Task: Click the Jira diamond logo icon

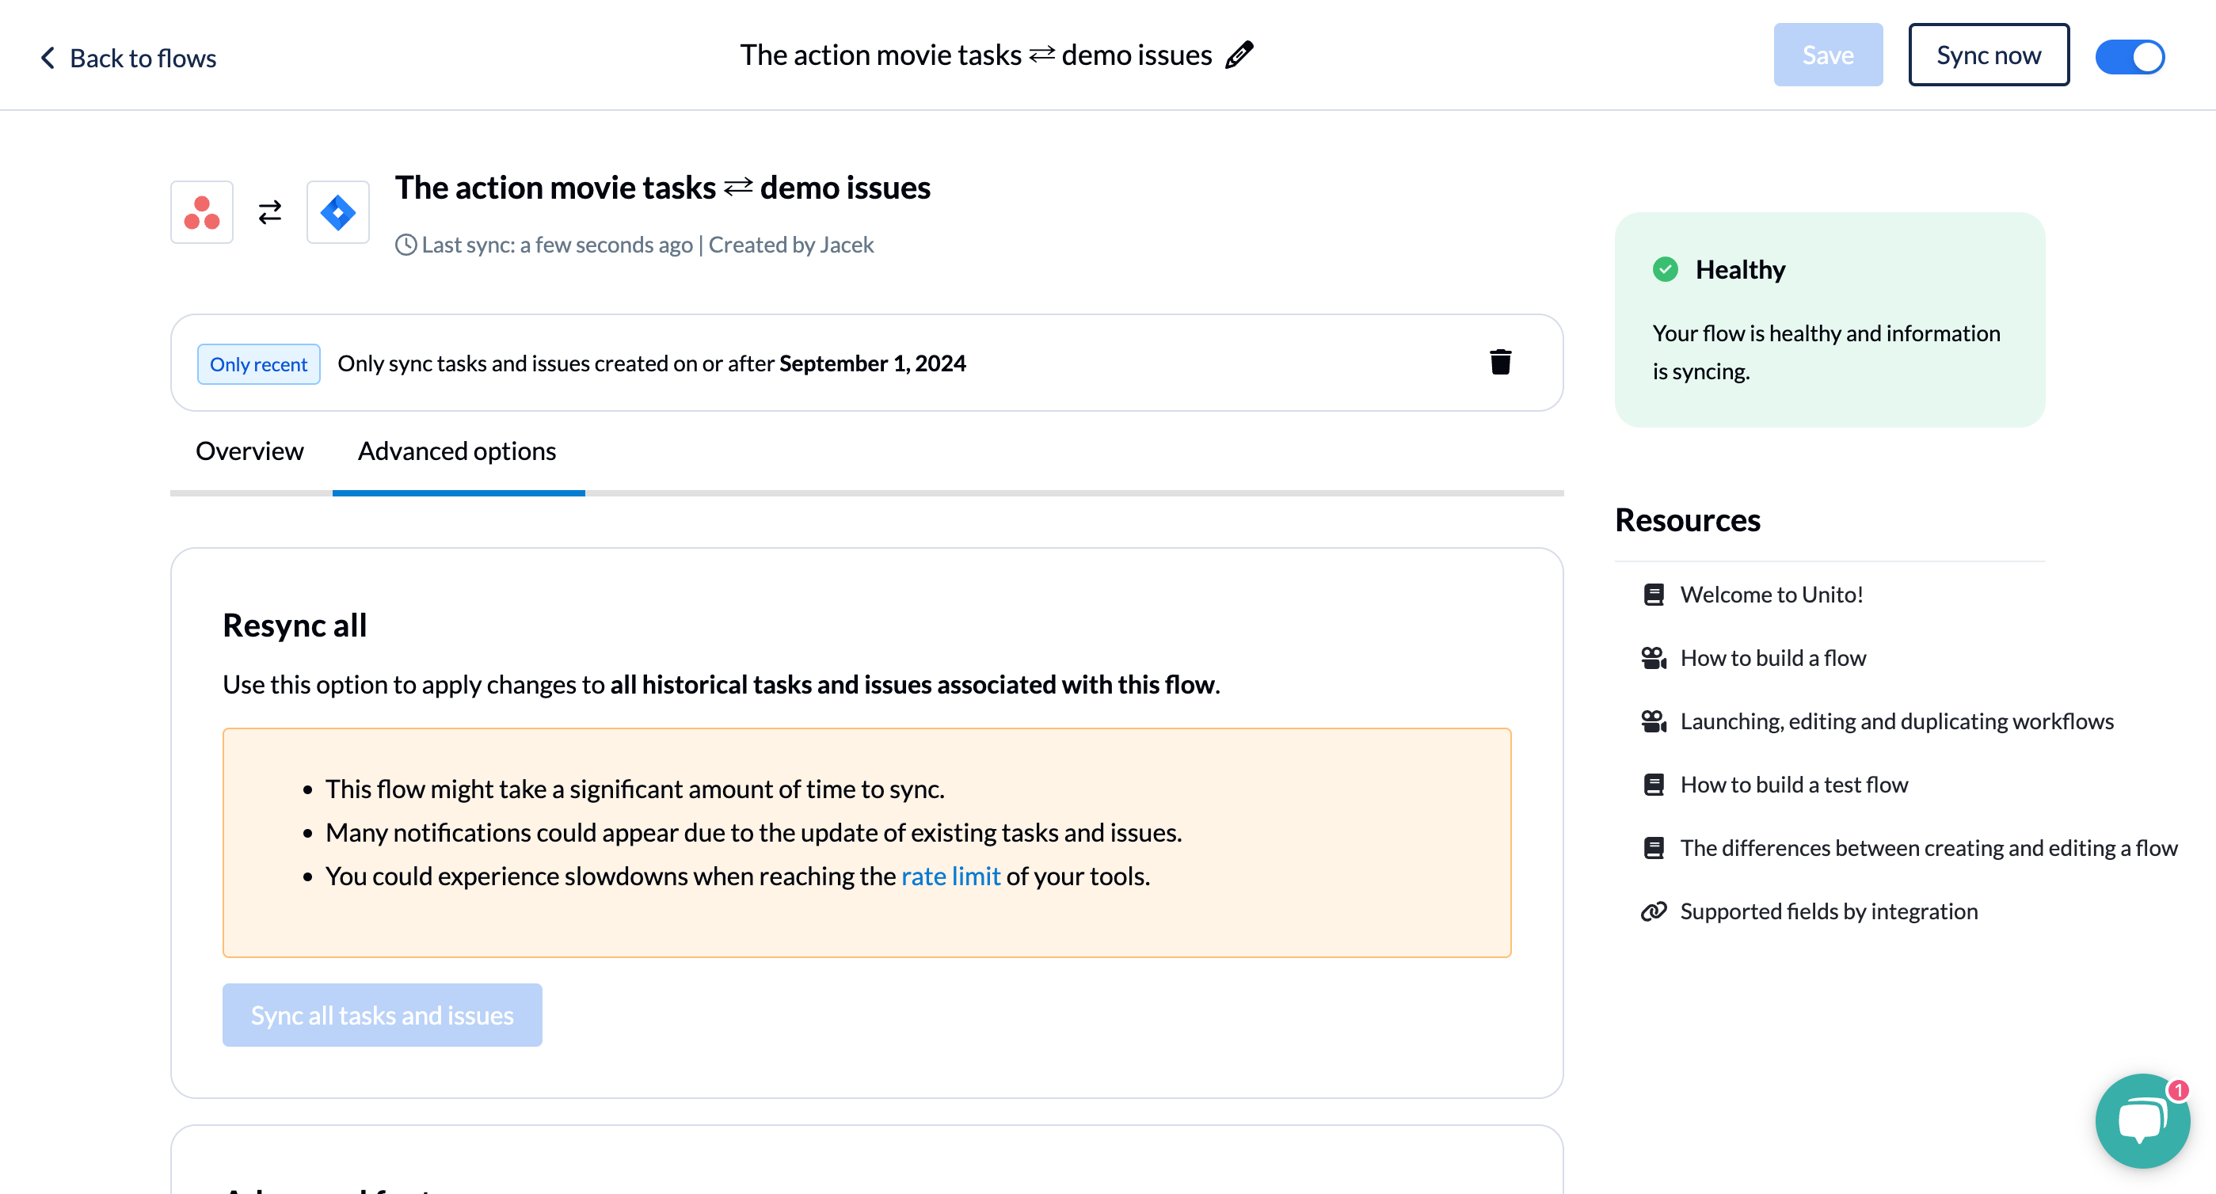Action: 338,212
